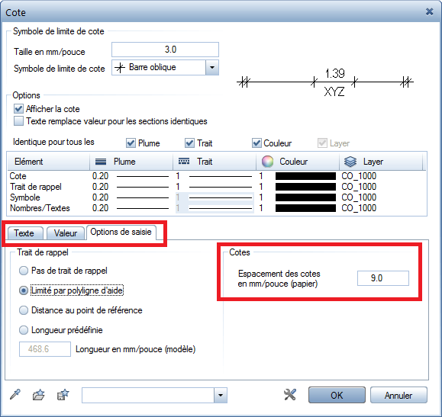Click the Trait column header icon
The height and width of the screenshot is (417, 442).
point(184,162)
